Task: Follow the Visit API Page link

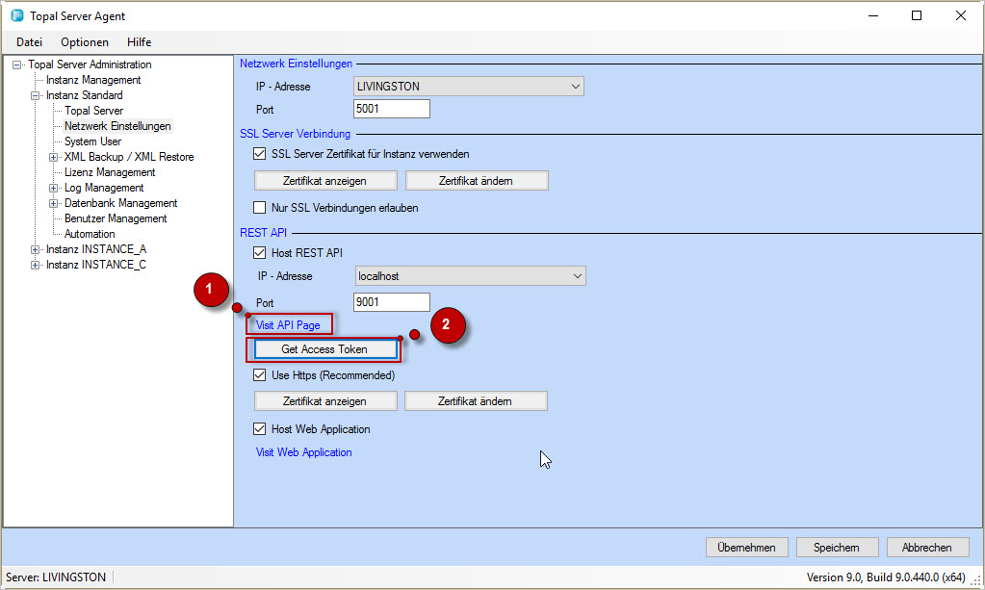Action: (288, 325)
